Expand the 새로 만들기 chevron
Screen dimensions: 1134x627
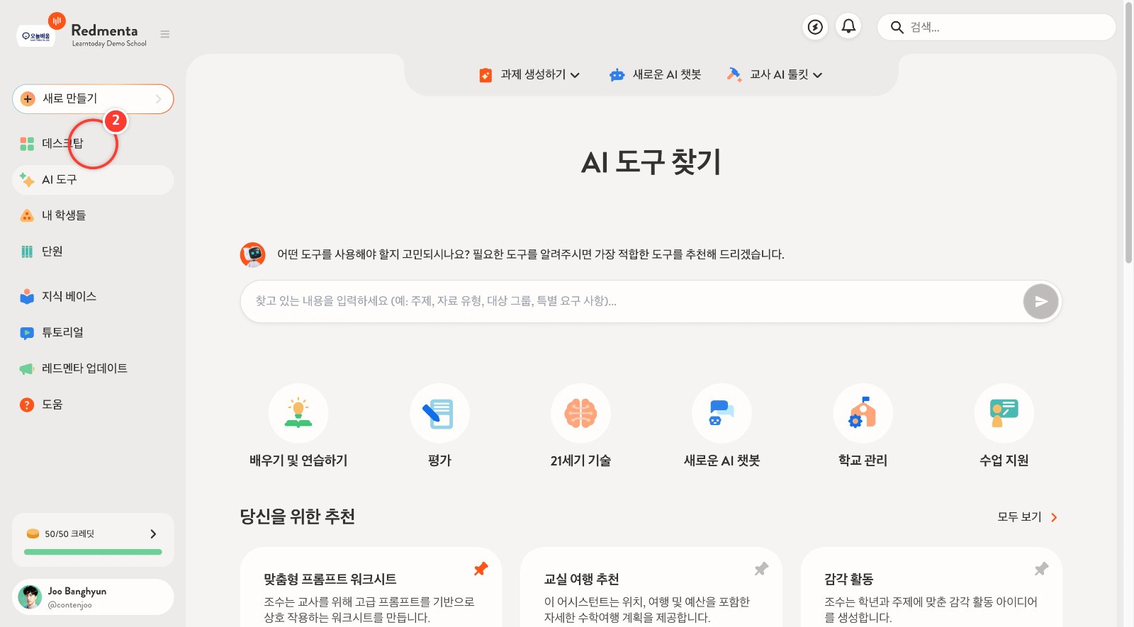[x=159, y=99]
